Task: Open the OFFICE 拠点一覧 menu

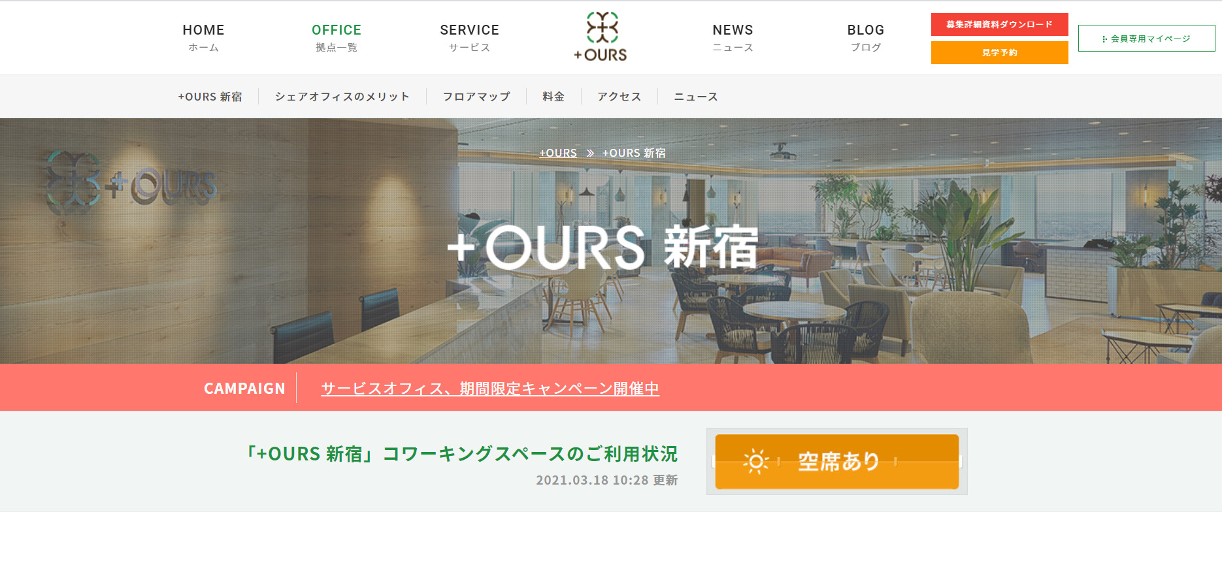Action: click(337, 38)
